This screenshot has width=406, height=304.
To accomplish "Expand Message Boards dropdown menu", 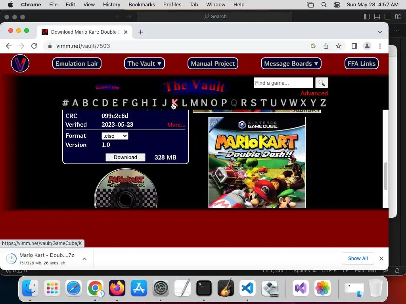I will click(291, 64).
